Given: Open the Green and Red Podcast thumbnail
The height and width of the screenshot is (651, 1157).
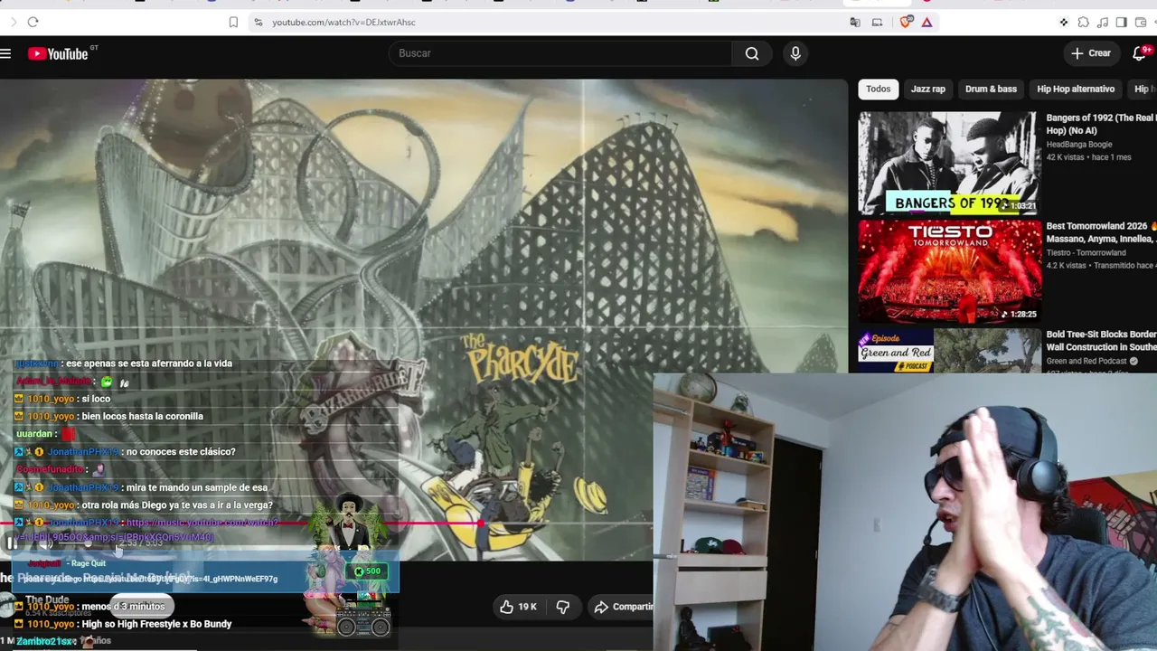Looking at the screenshot, I should click(x=948, y=351).
